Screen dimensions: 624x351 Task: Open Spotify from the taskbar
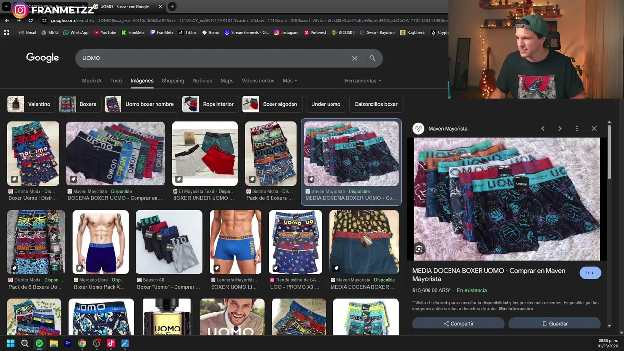point(39,343)
